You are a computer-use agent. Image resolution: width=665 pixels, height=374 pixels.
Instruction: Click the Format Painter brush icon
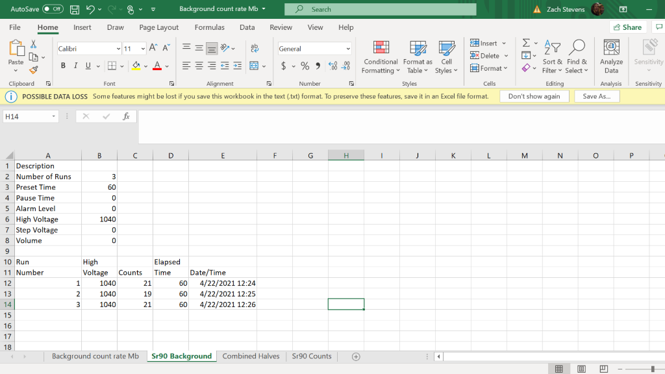34,69
